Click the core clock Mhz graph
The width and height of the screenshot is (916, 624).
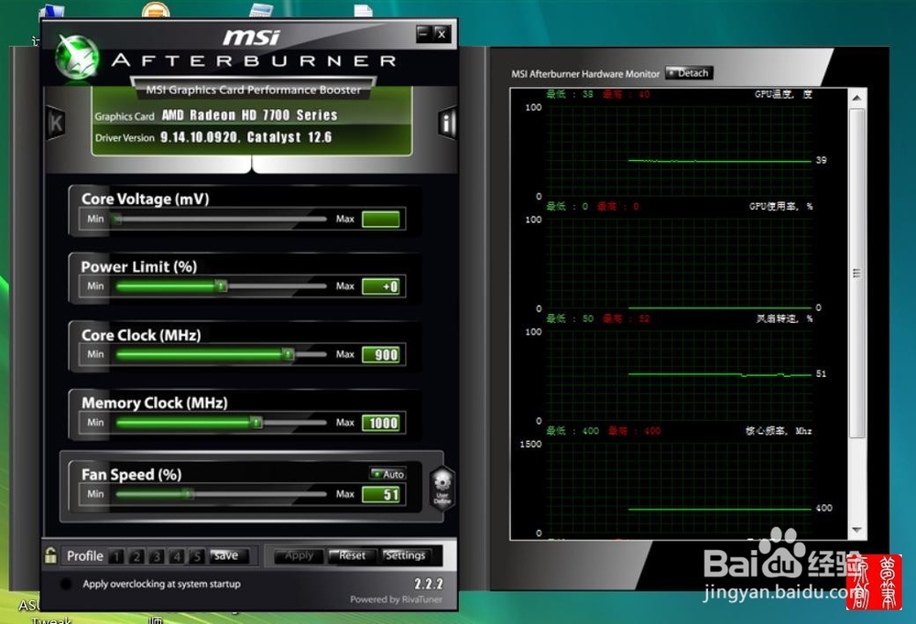click(x=679, y=488)
